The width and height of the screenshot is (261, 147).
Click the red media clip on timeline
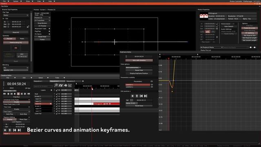point(106,104)
